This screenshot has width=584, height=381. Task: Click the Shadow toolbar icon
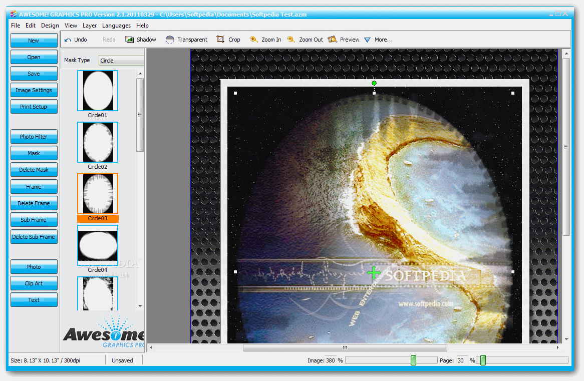point(129,40)
